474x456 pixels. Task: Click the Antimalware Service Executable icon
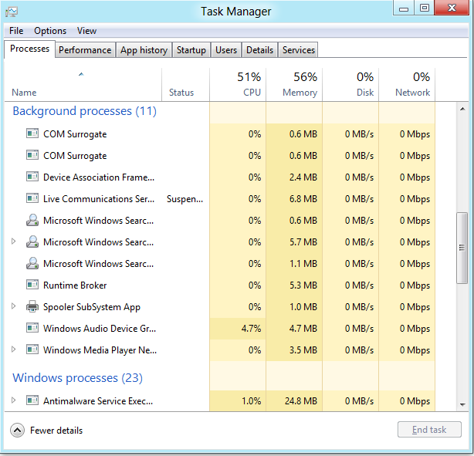32,400
